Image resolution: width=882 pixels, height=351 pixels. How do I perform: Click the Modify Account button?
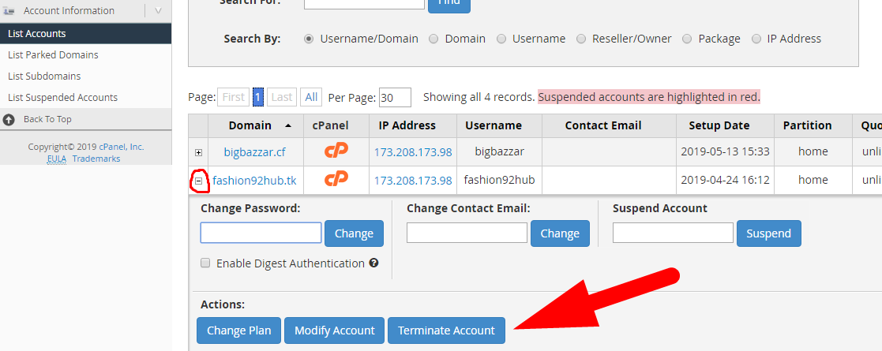pyautogui.click(x=334, y=330)
